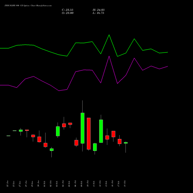Viewport: 193px width, 193px height.
Task: Click the 10 Feb date label
Action: (88, 184)
